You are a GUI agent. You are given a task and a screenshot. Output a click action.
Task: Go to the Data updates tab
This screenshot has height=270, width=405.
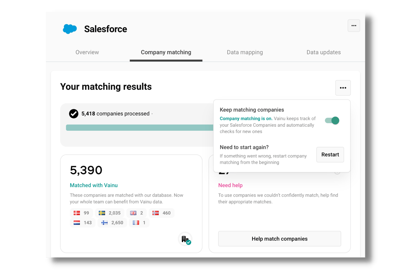tap(323, 52)
